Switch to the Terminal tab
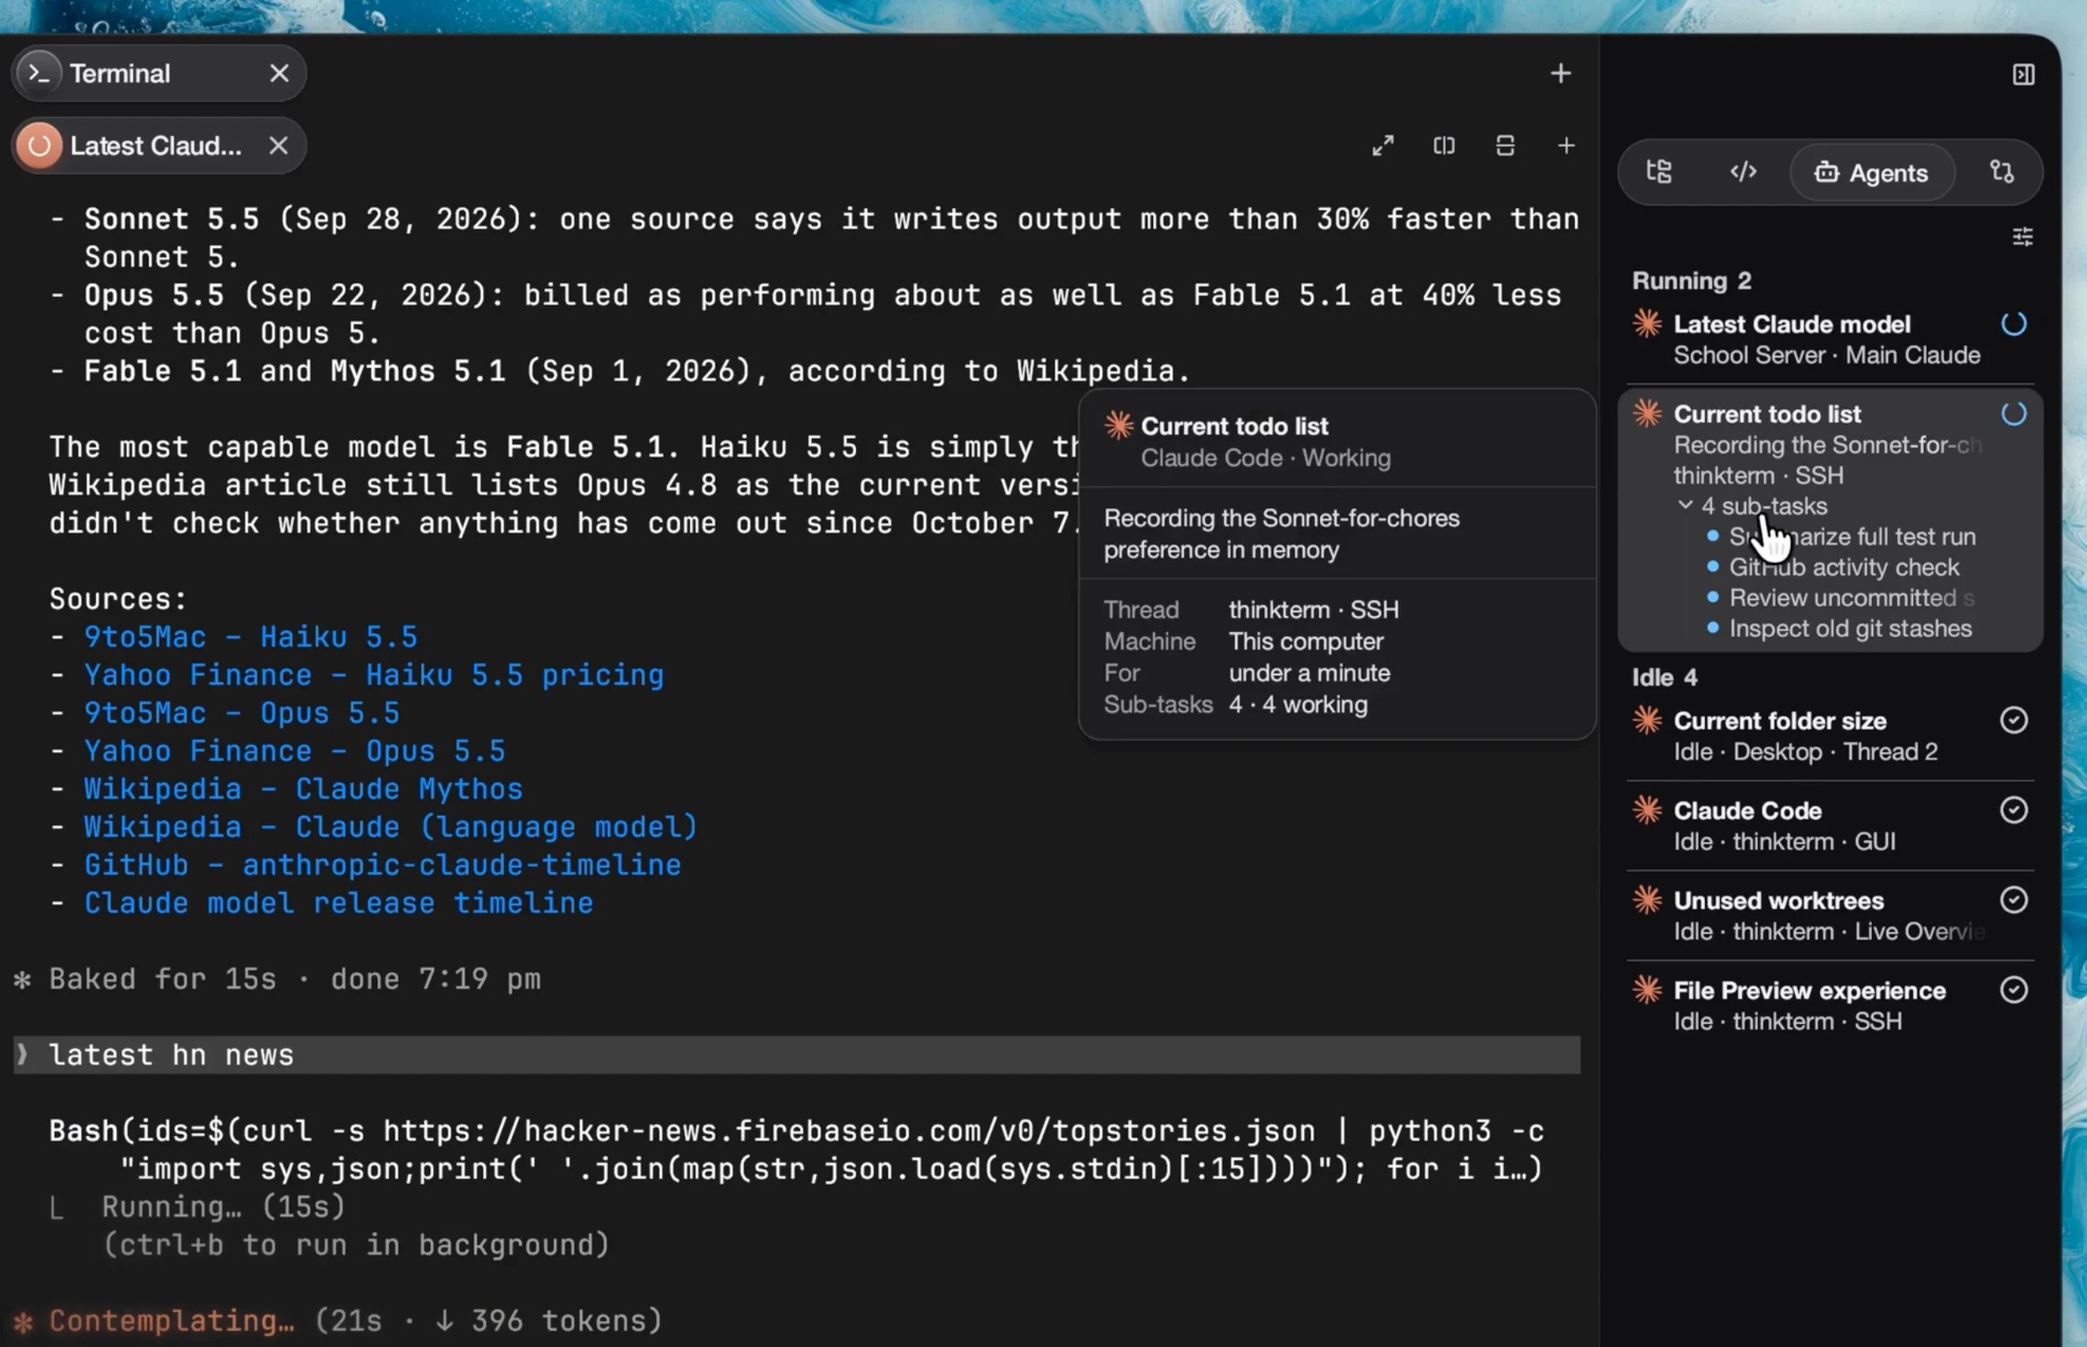 tap(158, 73)
